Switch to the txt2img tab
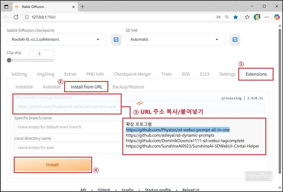This screenshot has width=283, height=192. [x=19, y=74]
